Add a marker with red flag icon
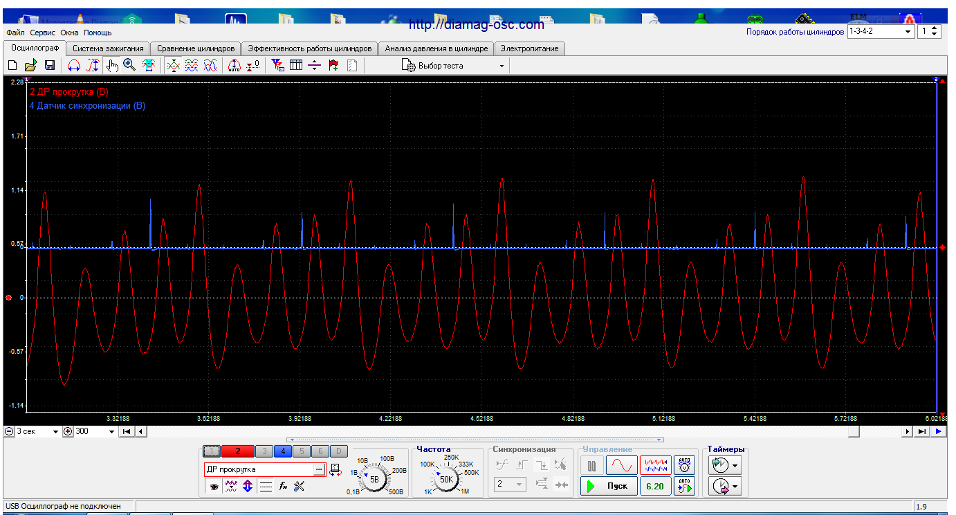 coord(333,65)
